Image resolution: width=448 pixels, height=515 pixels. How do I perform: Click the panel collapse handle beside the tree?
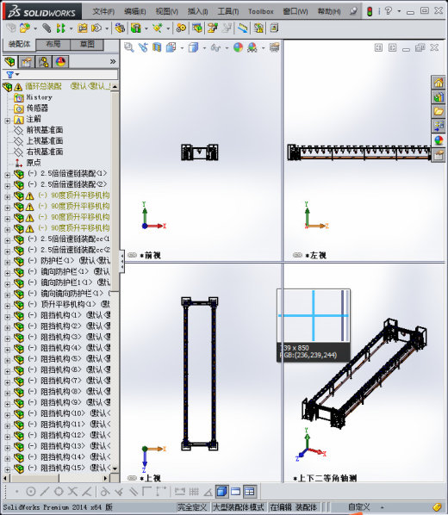click(x=122, y=261)
